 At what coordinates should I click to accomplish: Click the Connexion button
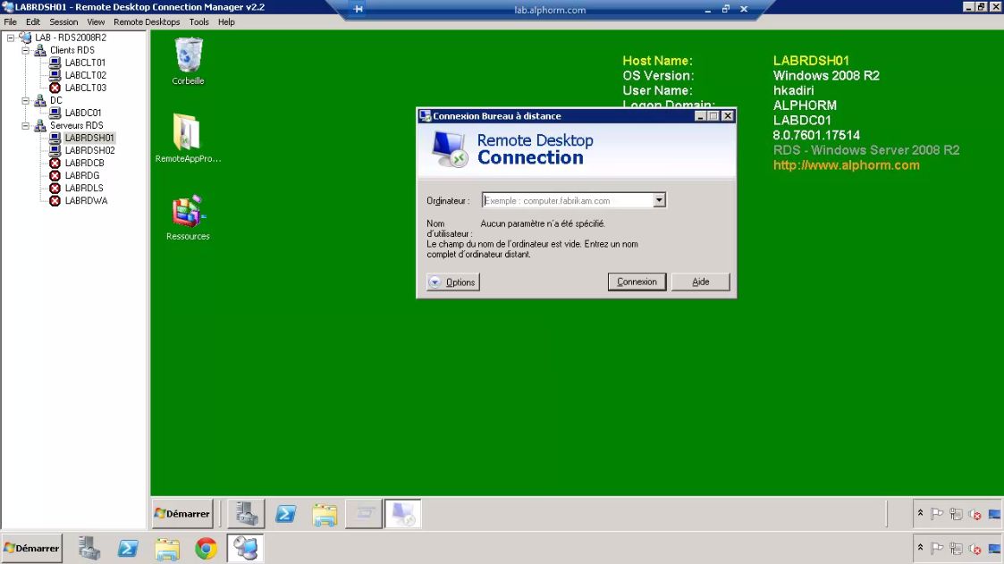[636, 282]
